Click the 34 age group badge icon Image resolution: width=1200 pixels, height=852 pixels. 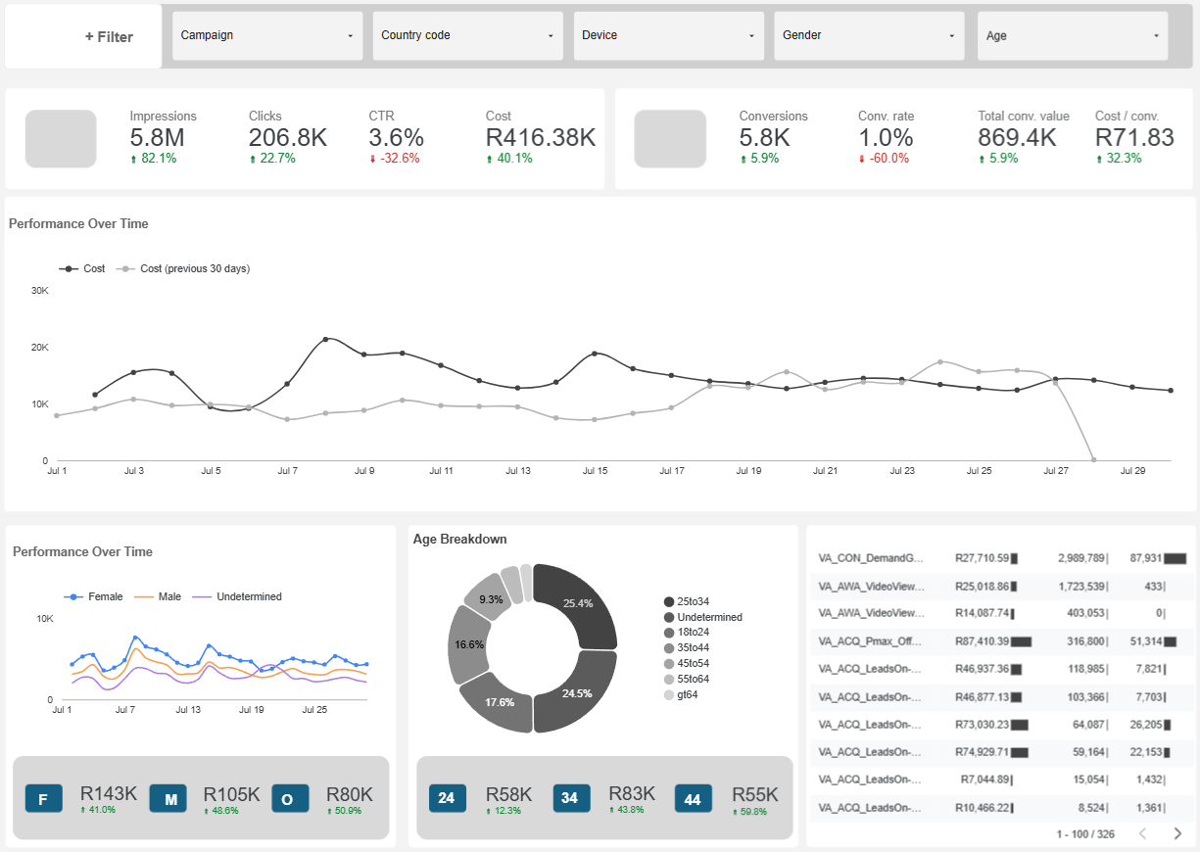[571, 798]
